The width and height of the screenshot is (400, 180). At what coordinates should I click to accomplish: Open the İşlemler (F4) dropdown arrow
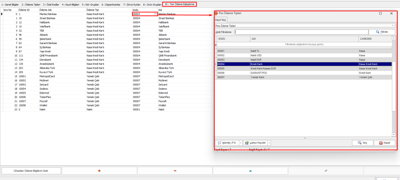point(241,143)
